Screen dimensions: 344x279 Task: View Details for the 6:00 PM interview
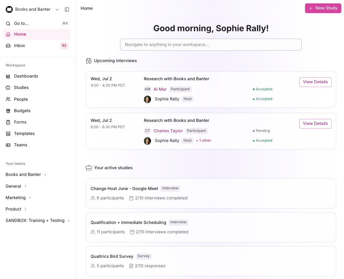coord(315,124)
